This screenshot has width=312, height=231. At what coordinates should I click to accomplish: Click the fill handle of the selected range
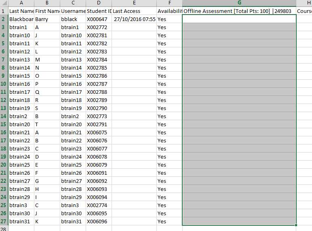pyautogui.click(x=296, y=225)
